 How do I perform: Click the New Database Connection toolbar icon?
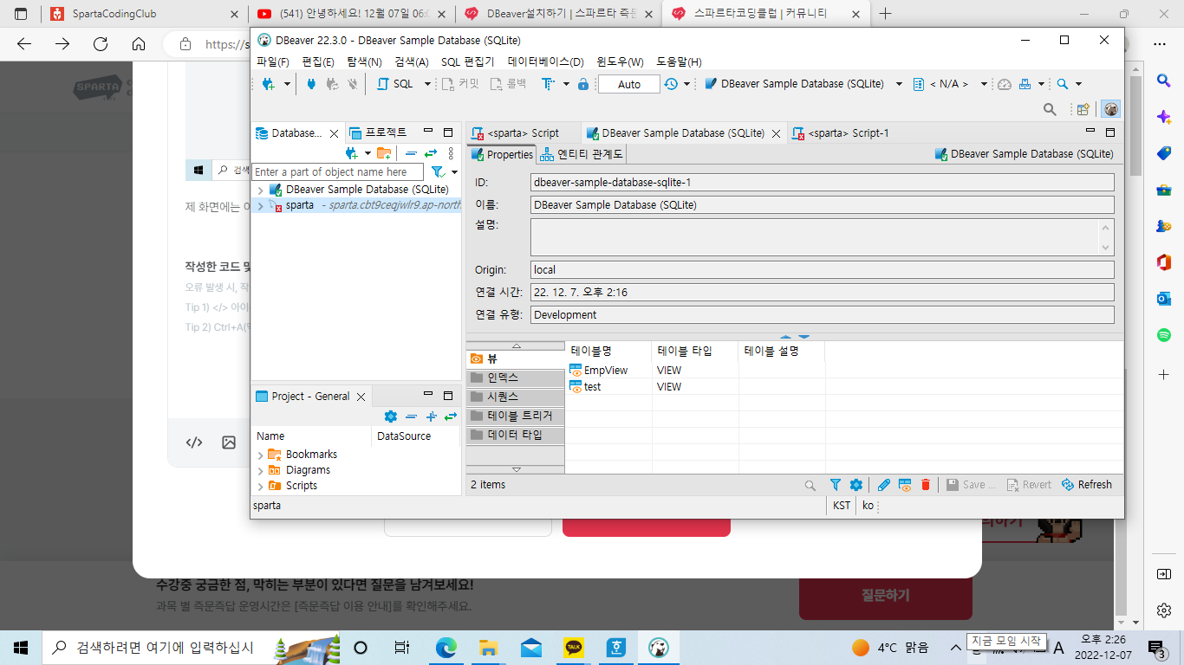(x=268, y=84)
